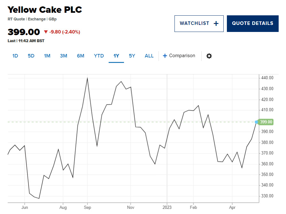The width and height of the screenshot is (286, 214).
Task: Open Quote Details page
Action: pyautogui.click(x=252, y=23)
